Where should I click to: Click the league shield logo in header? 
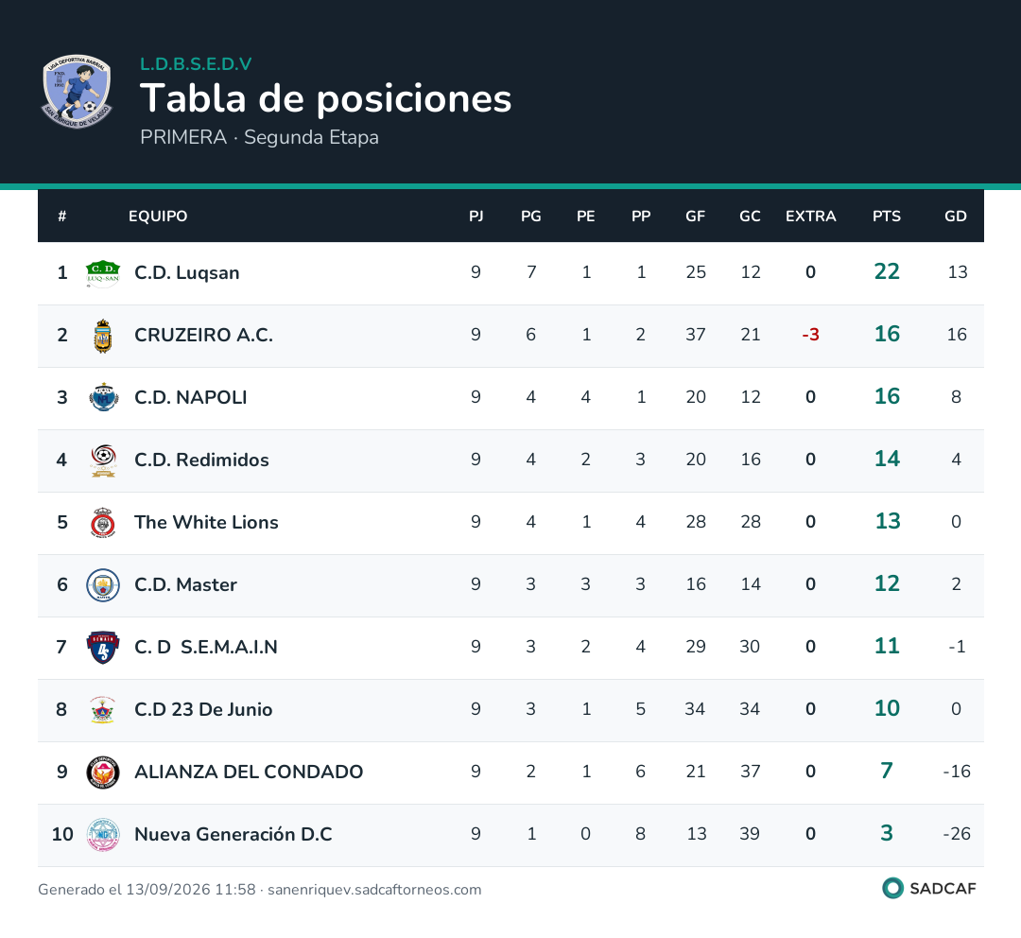pyautogui.click(x=77, y=91)
